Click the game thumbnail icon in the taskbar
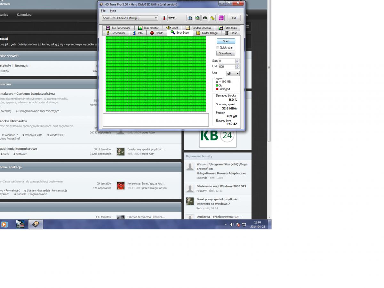Viewport: 384px width, 288px height. pyautogui.click(x=20, y=224)
